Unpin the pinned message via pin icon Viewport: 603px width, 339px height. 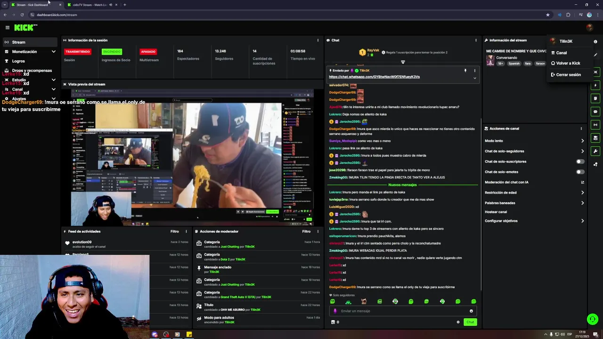(465, 71)
